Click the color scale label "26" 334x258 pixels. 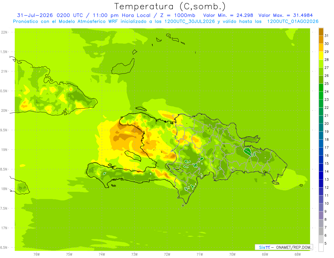coord(326,76)
